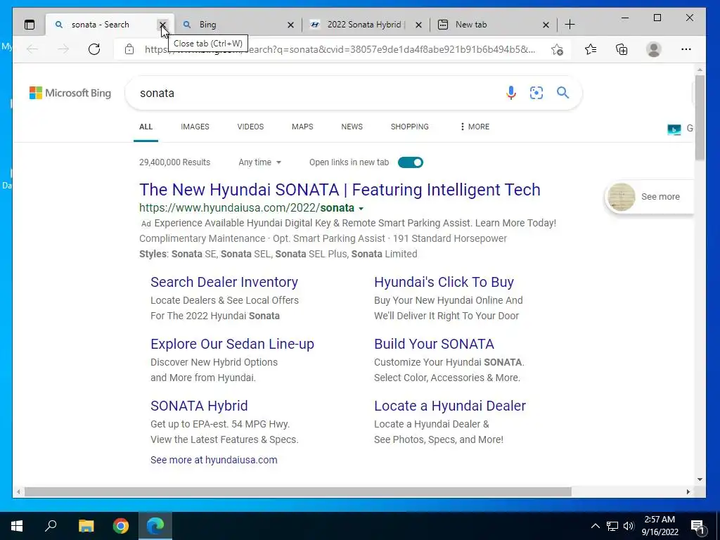Open 'SONATA Hybrid' link

click(199, 406)
